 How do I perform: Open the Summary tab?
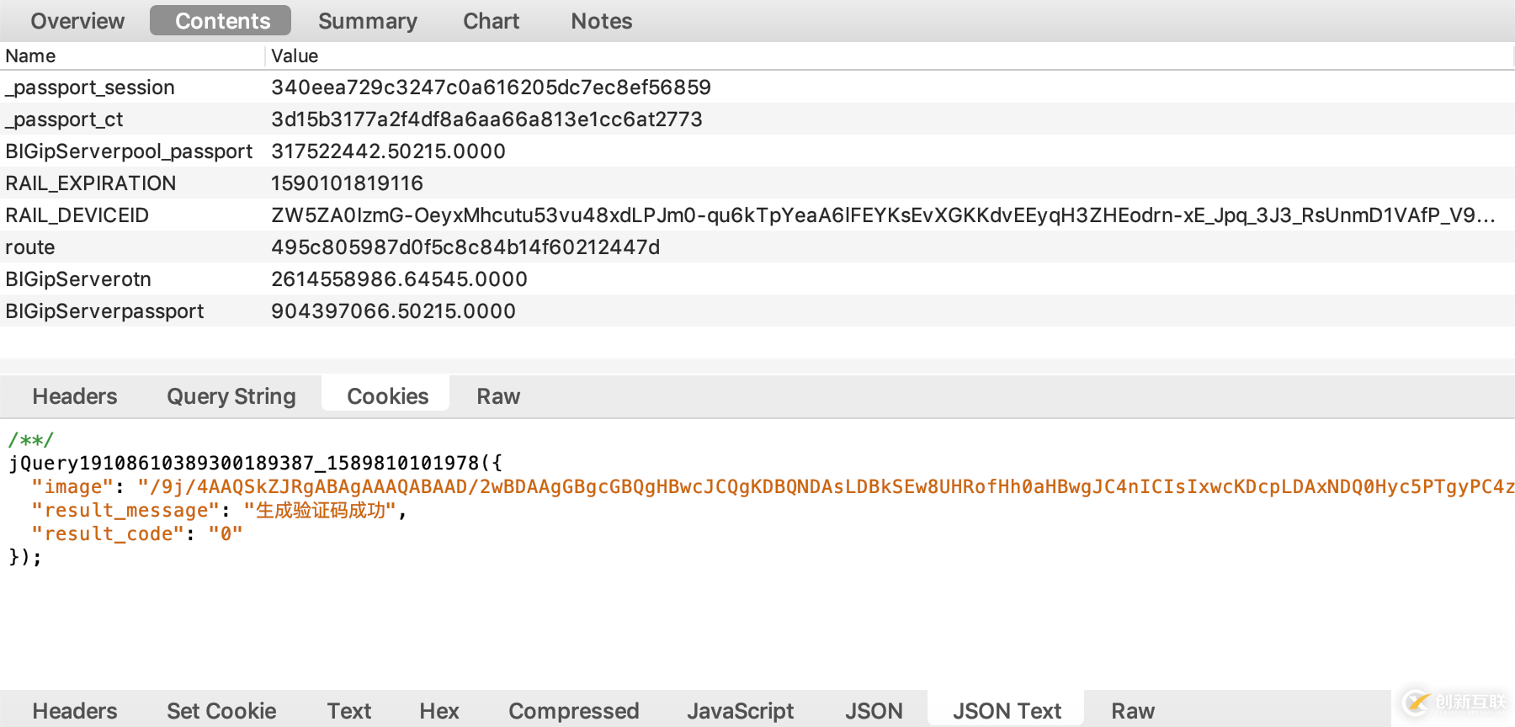pos(367,21)
